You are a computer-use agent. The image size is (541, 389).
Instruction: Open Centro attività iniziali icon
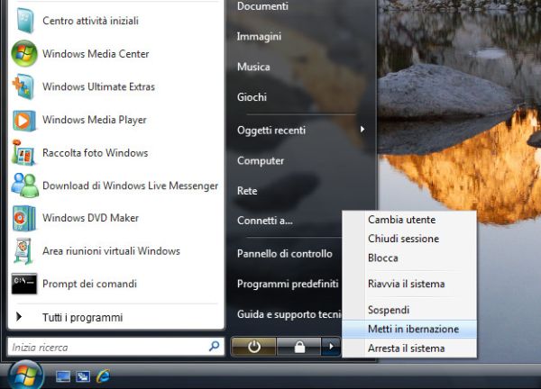tap(25, 21)
